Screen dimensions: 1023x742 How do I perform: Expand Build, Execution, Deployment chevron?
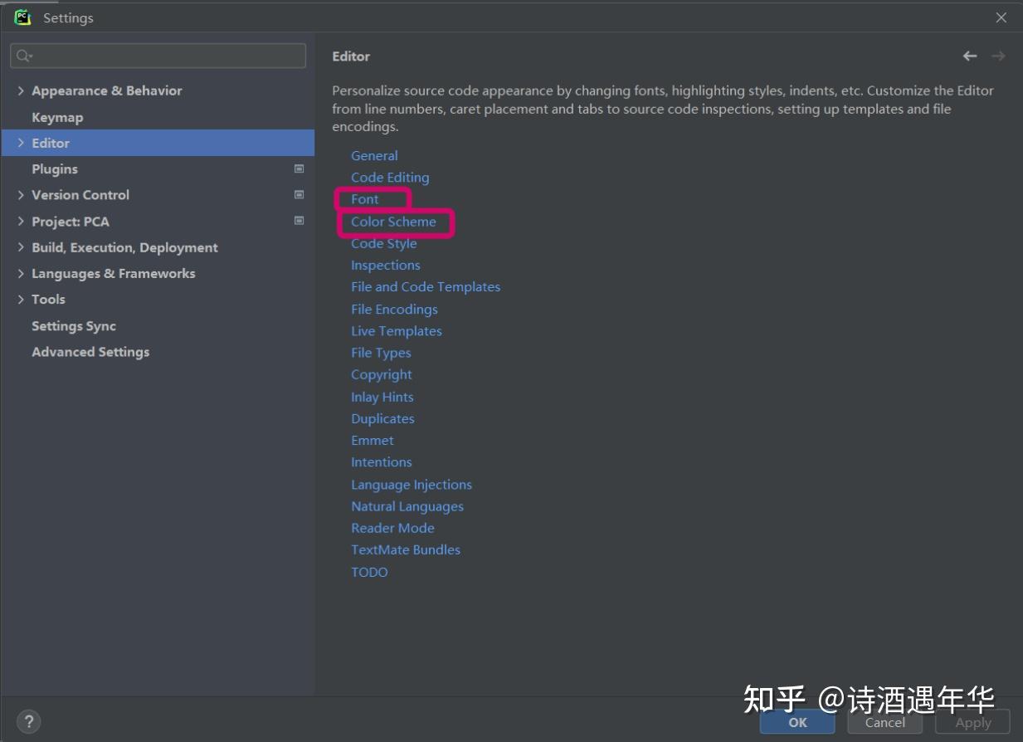pos(21,247)
